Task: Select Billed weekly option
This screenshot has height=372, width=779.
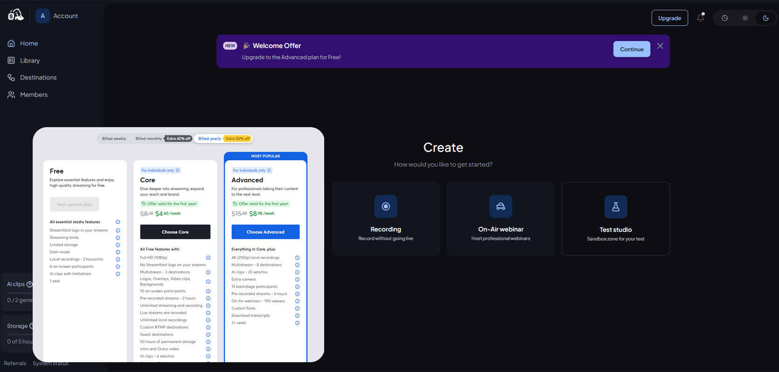Action: click(114, 139)
